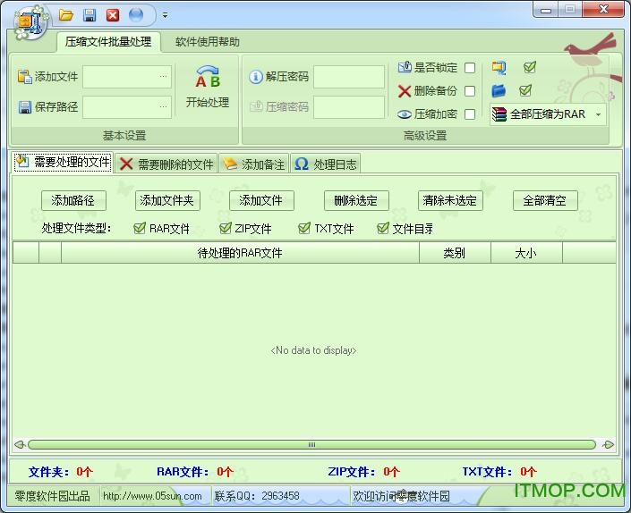The height and width of the screenshot is (513, 631).
Task: Enable the 是否锁定 checkbox
Action: [x=470, y=68]
